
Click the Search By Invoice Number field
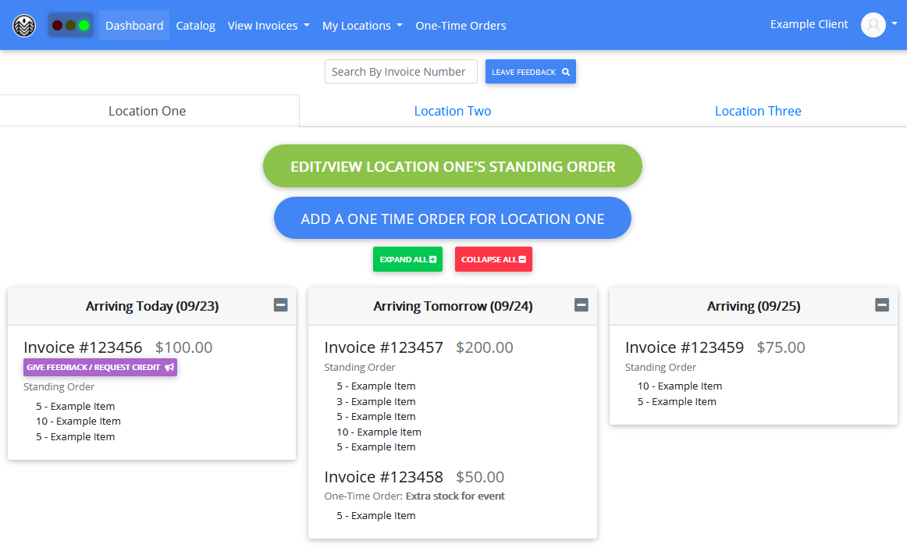[400, 71]
